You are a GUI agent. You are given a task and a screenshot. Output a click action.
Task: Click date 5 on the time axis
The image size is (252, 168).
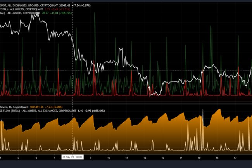point(18,158)
